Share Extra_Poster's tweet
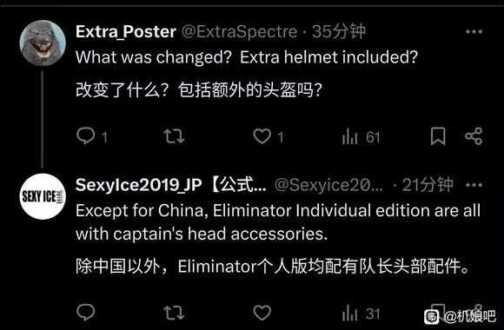This screenshot has width=504, height=330. pos(474,136)
